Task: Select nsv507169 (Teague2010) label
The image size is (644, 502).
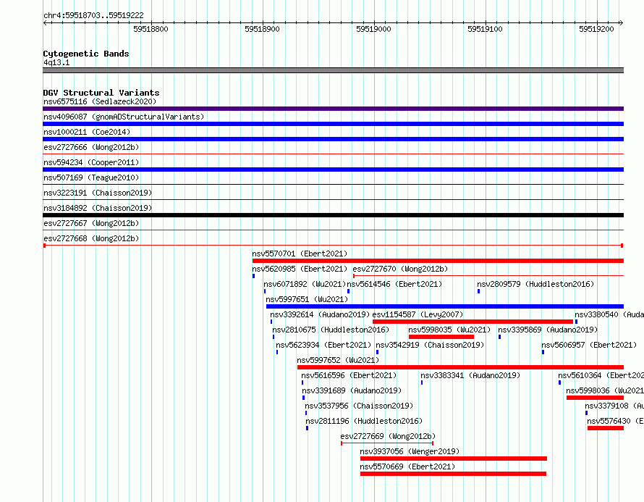Action: 91,177
